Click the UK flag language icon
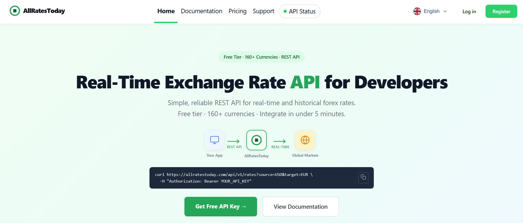523x223 pixels. (417, 11)
